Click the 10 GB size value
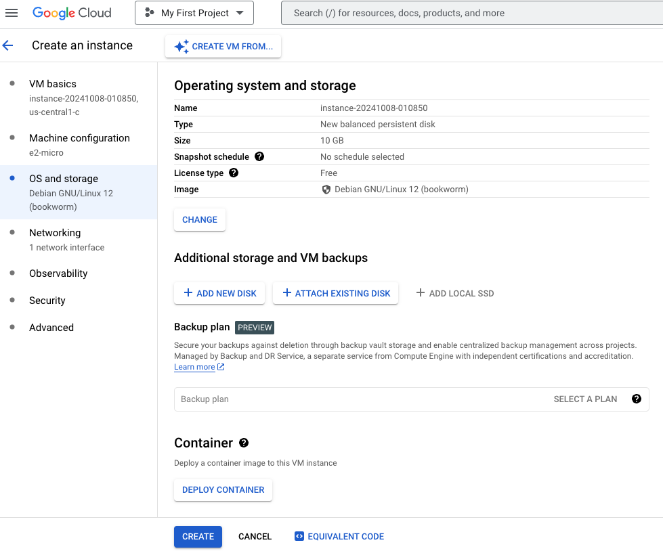 [x=332, y=141]
